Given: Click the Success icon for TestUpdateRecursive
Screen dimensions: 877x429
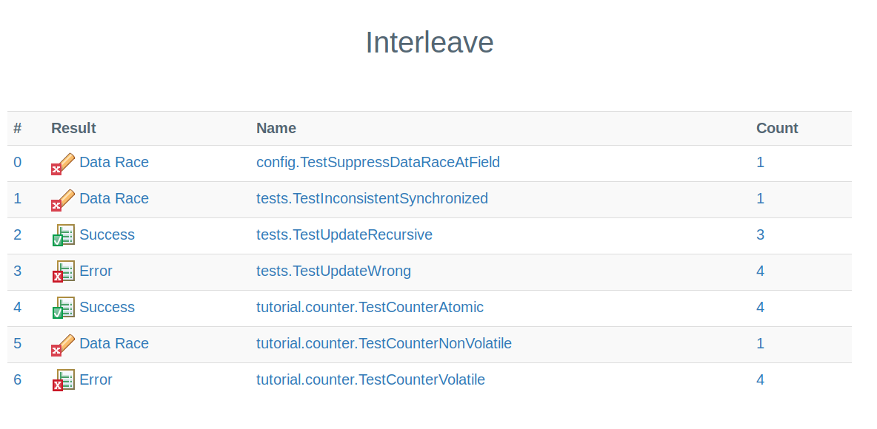Looking at the screenshot, I should 63,235.
